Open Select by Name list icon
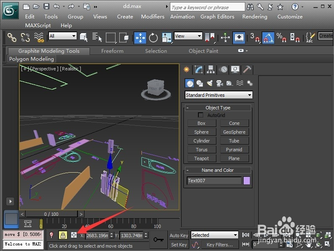The height and width of the screenshot is (251, 334). tap(97, 38)
